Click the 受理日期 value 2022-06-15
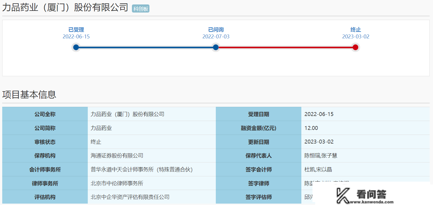433x205 pixels. point(319,114)
